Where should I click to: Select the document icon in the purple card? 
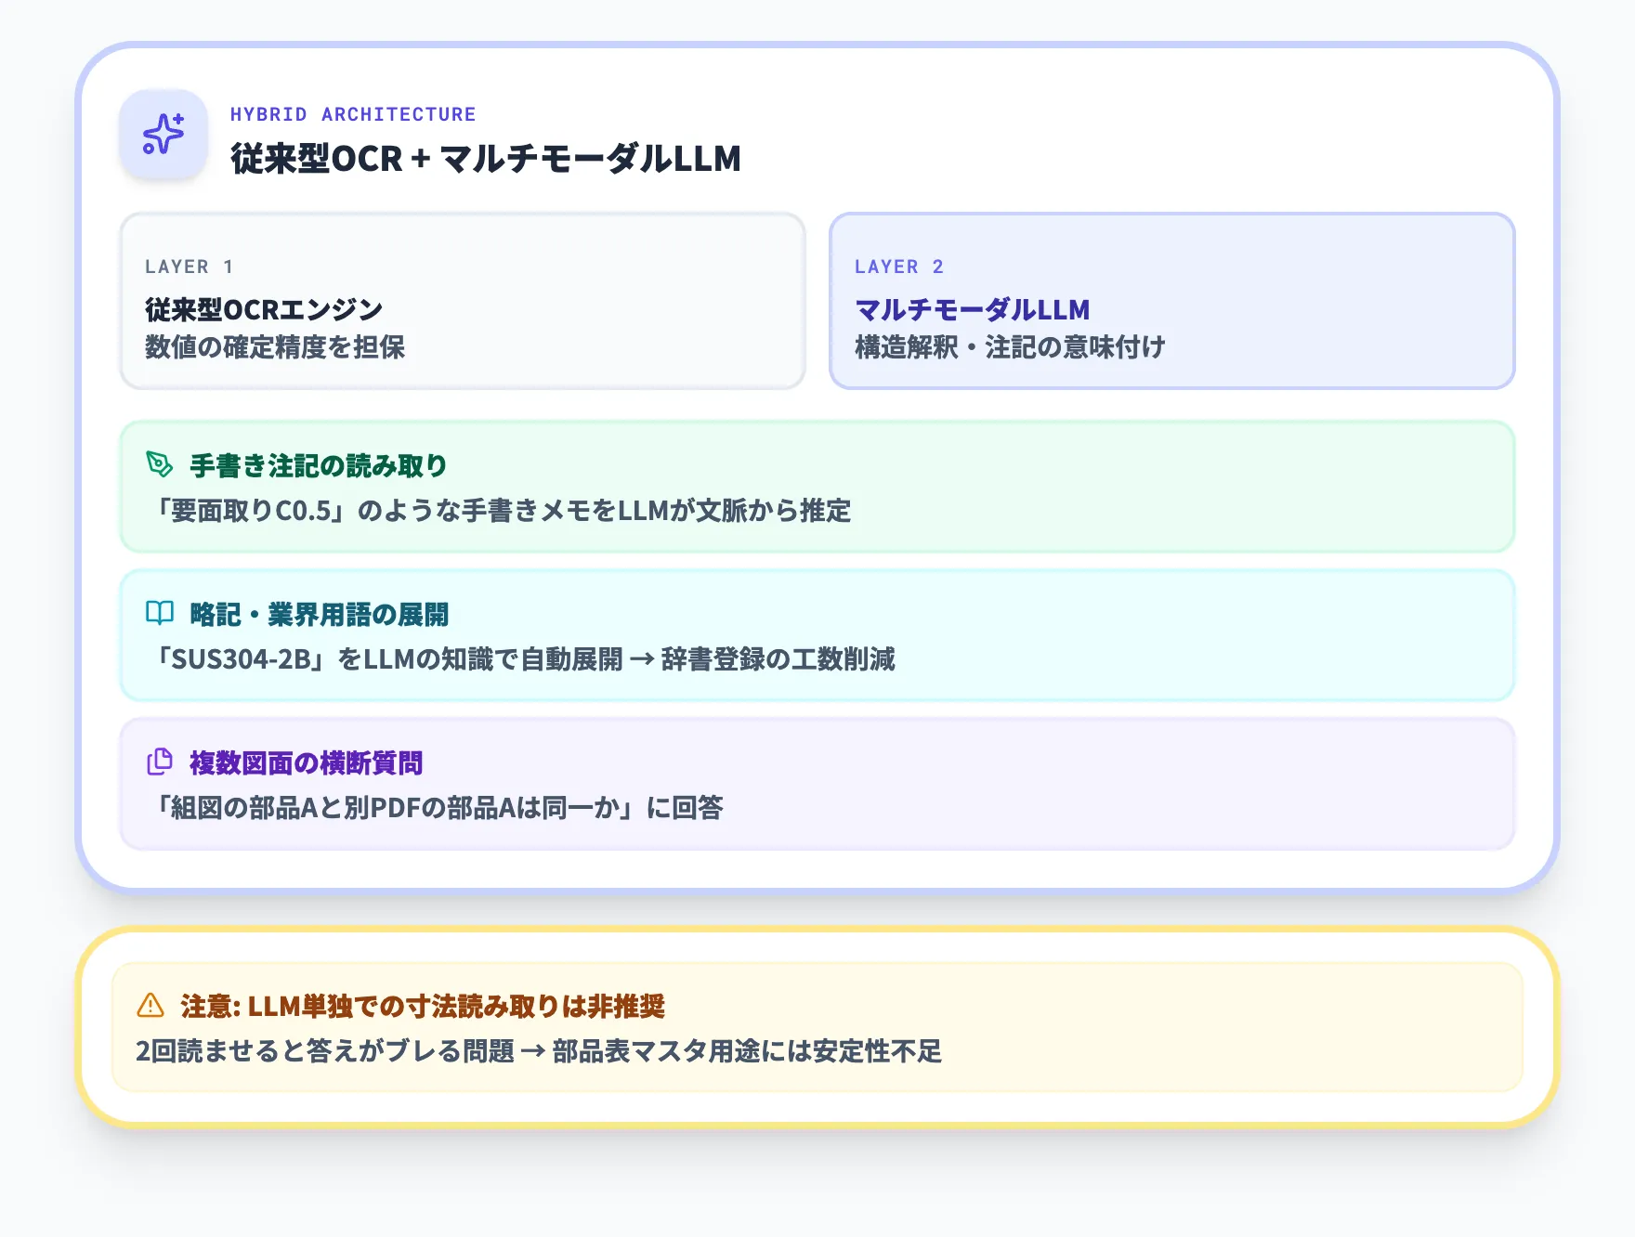click(159, 762)
